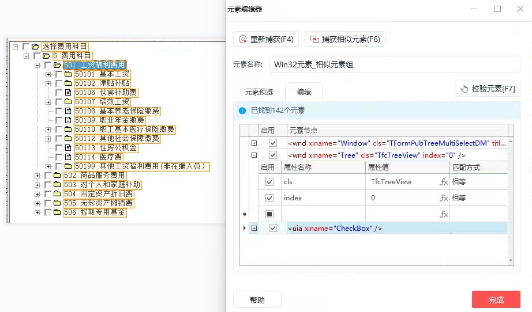
Task: Click the folder icon of 50199 其他工资福利费用
Action: (68, 166)
